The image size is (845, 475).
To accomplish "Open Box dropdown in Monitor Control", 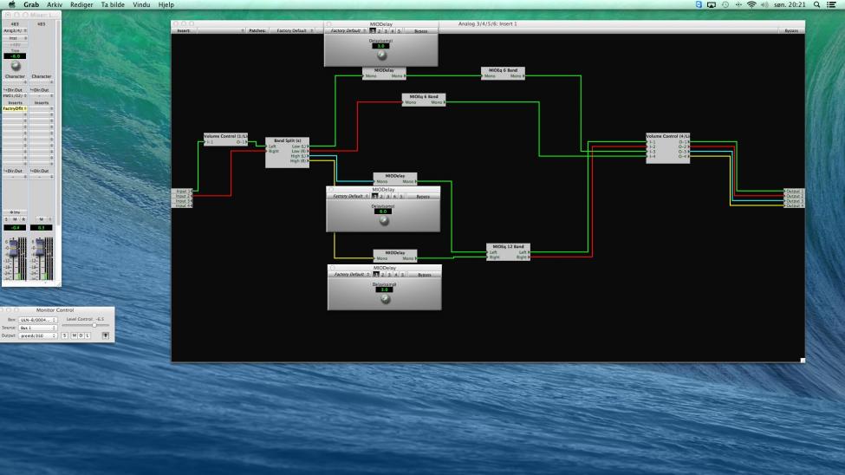I will tap(38, 320).
